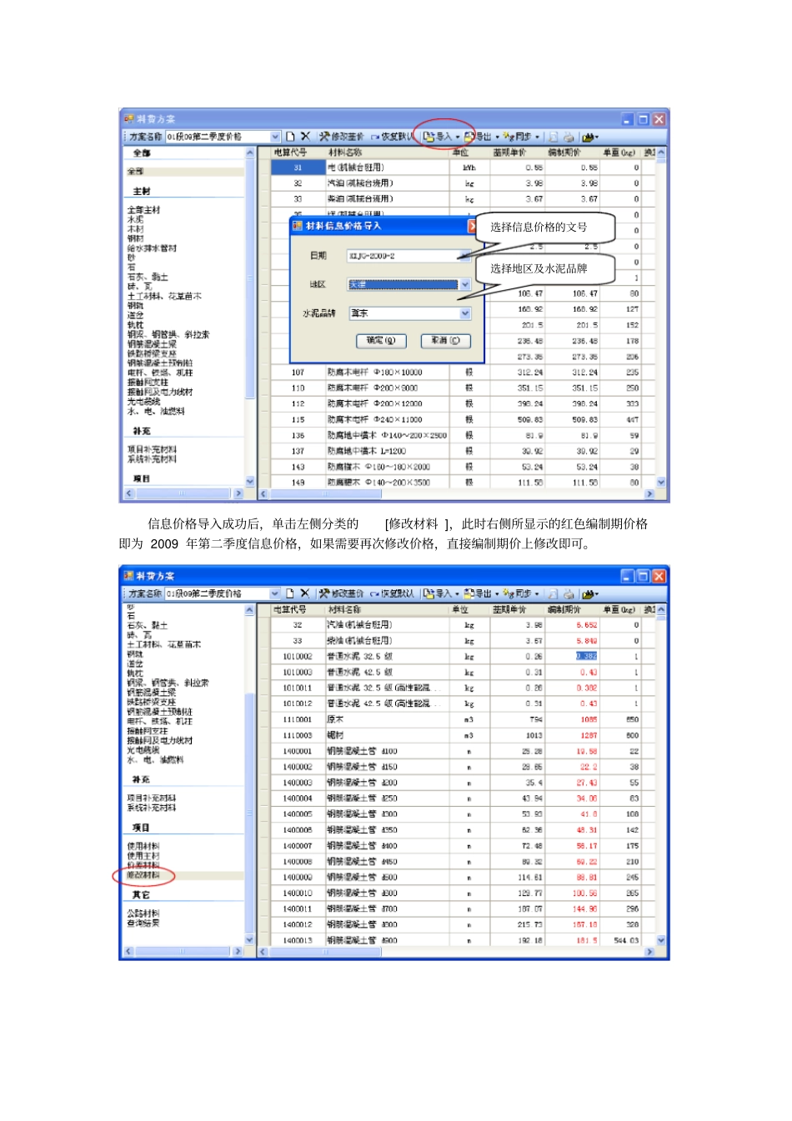Viewport: 792px width, 1121px height.
Task: Click the last toolbar icon in the red-price window
Action: click(589, 593)
